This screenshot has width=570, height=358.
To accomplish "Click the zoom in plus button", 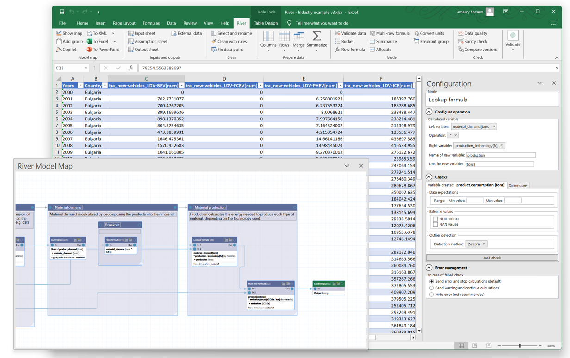I will pyautogui.click(x=540, y=345).
